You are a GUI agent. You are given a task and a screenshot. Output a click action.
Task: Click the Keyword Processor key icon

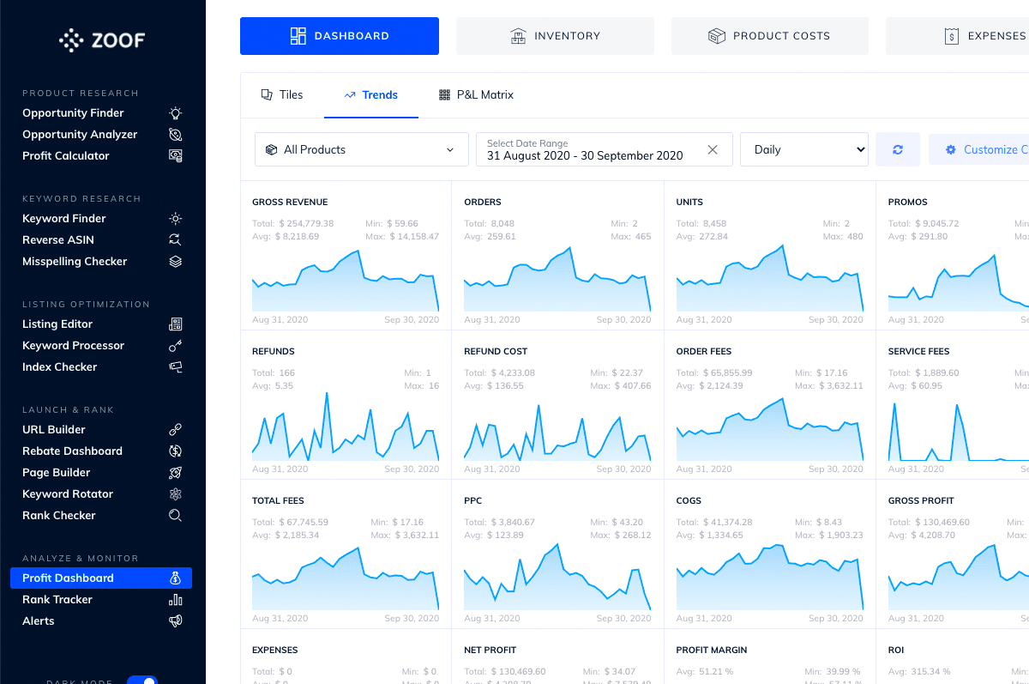175,346
